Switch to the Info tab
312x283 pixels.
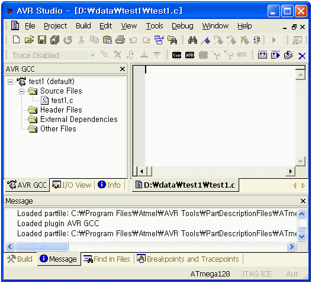tap(110, 185)
